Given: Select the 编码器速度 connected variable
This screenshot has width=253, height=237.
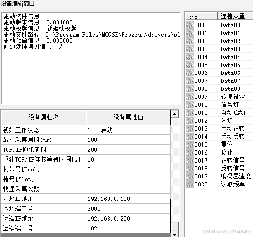Looking at the screenshot, I should pos(236,176).
